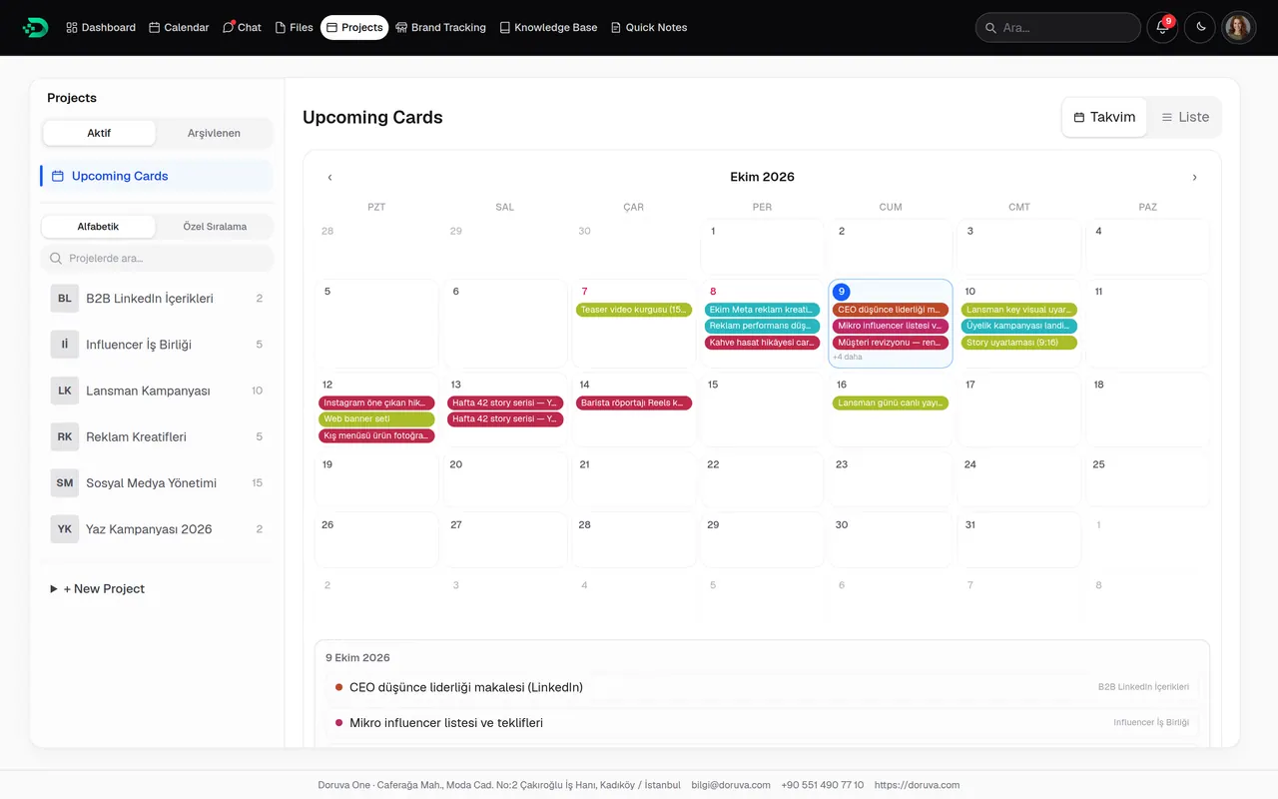This screenshot has width=1278, height=799.
Task: Click the RK Reklam Kreatifleri badge
Action: click(x=65, y=436)
